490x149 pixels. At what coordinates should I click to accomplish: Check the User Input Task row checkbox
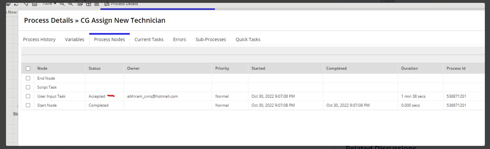pos(28,96)
